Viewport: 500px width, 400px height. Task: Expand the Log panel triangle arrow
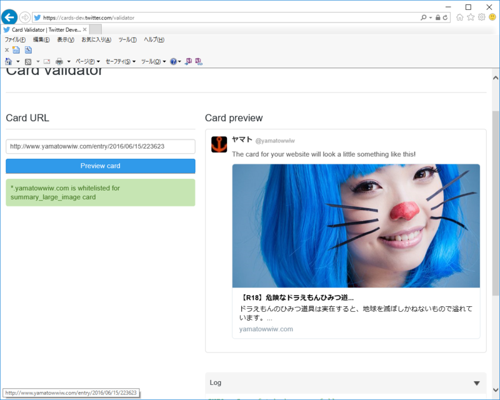click(477, 383)
